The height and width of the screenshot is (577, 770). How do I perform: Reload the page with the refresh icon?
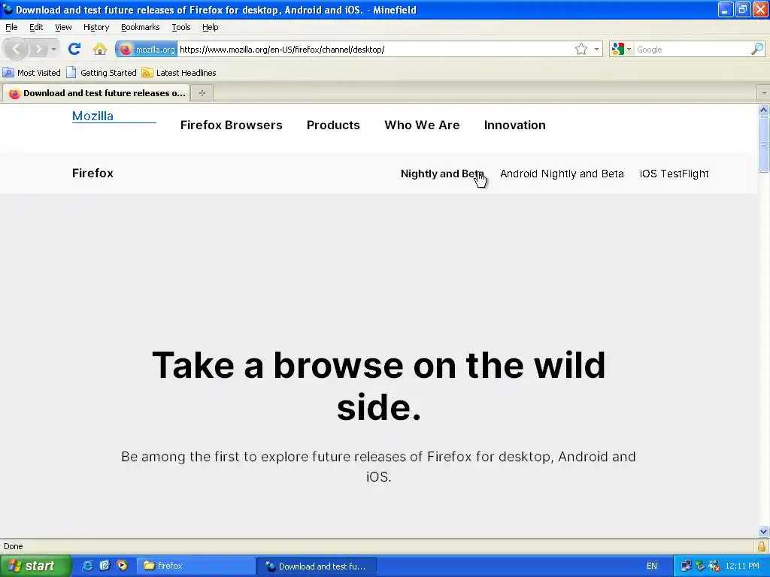74,49
